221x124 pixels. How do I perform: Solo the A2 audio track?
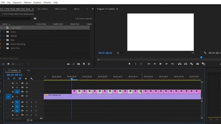(31, 106)
